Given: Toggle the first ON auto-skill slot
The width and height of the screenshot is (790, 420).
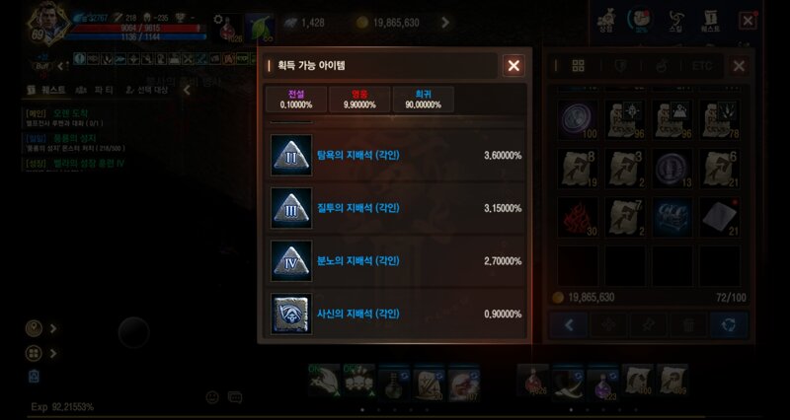Looking at the screenshot, I should point(324,381).
